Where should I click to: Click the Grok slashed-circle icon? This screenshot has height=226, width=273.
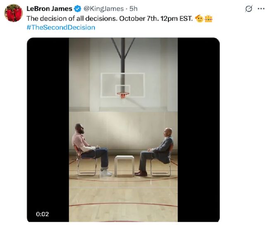pos(249,9)
